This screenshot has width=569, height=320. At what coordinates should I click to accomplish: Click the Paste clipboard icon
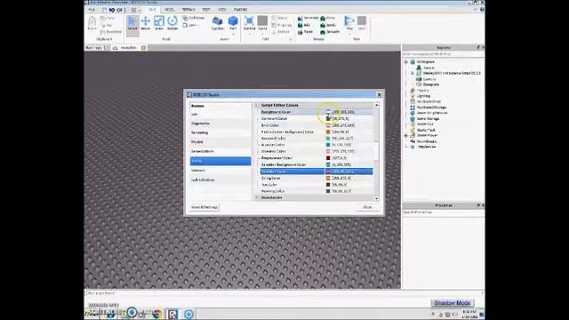point(92,24)
